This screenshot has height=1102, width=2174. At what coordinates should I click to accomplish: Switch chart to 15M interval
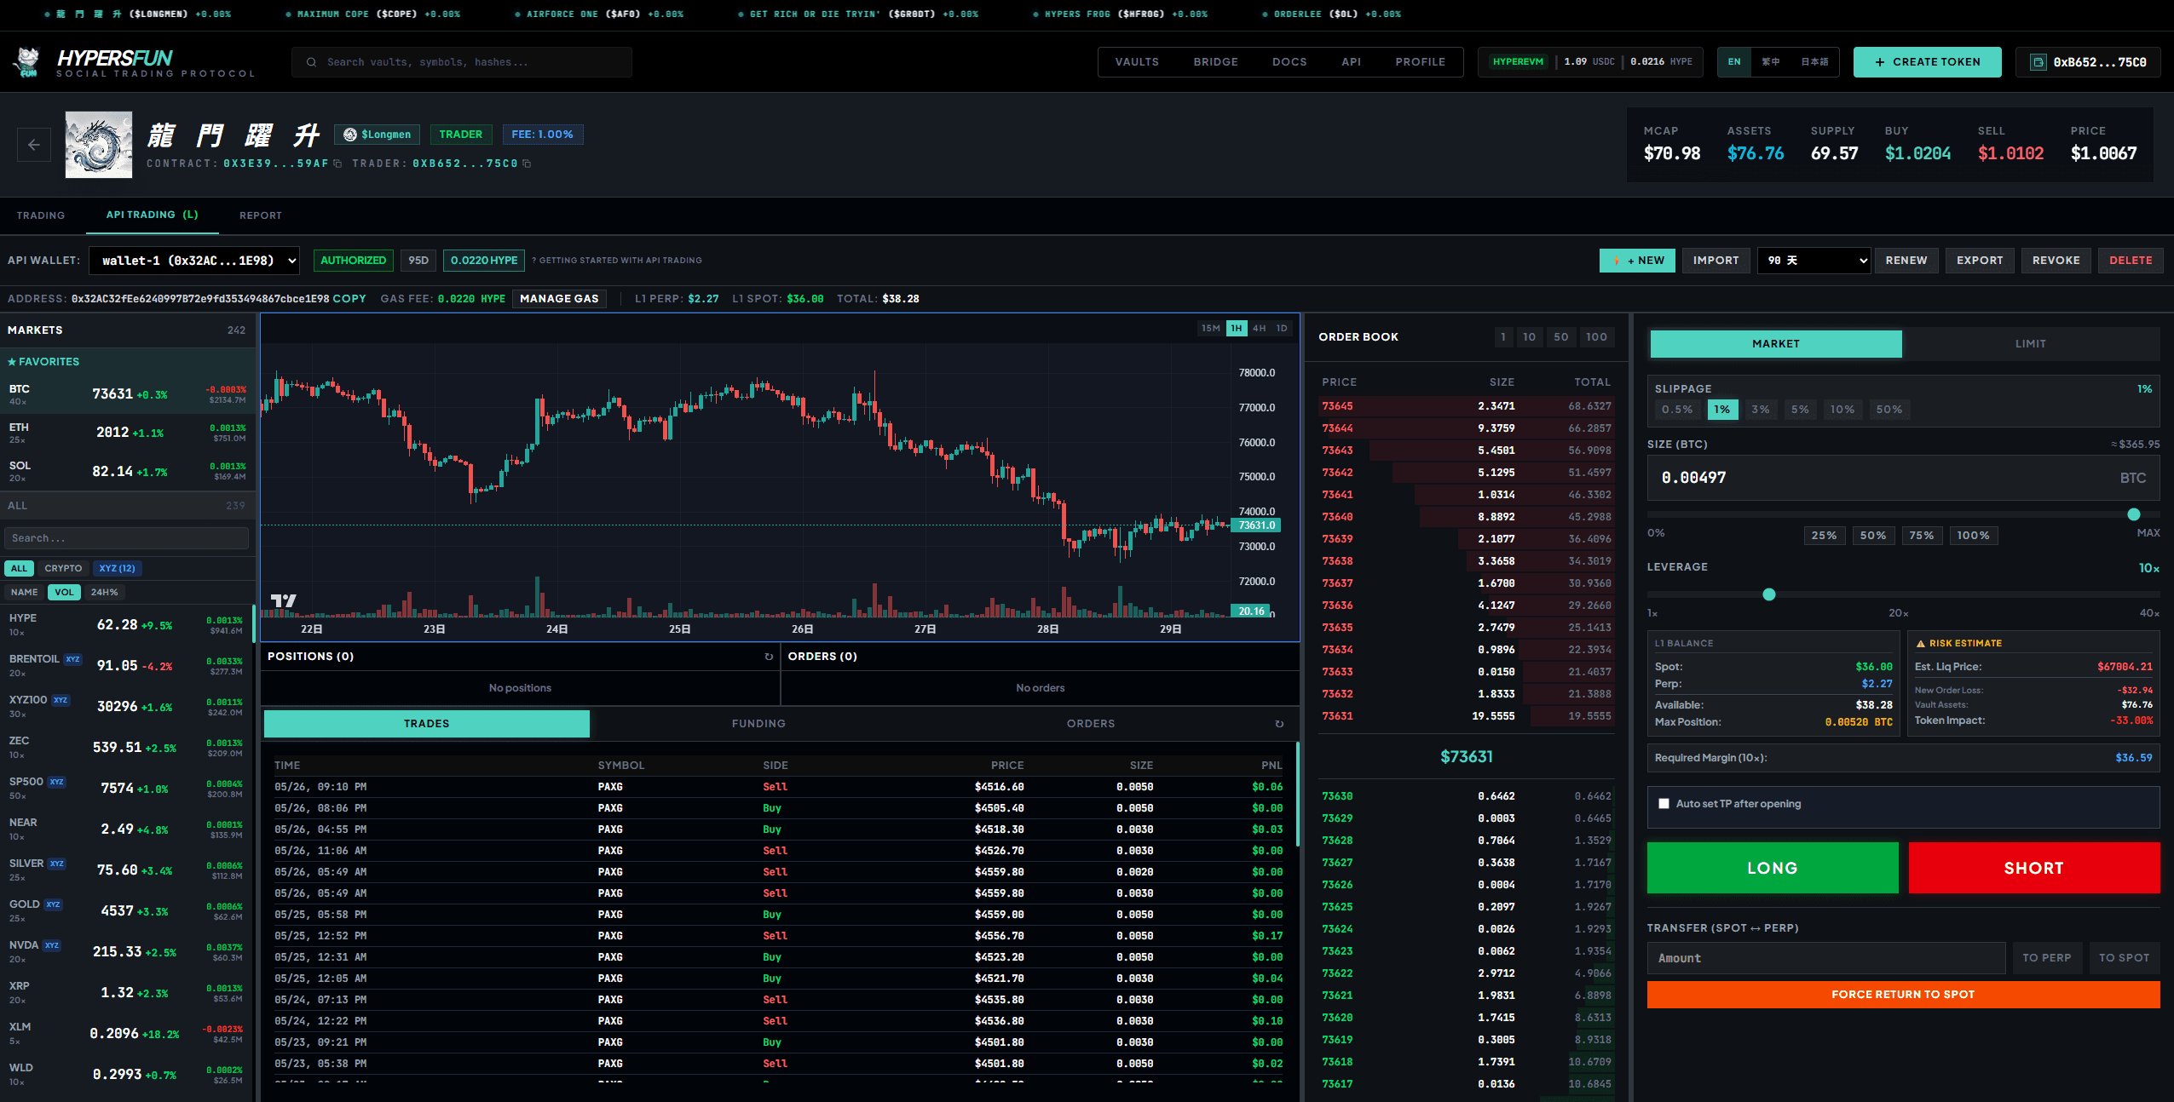tap(1211, 329)
